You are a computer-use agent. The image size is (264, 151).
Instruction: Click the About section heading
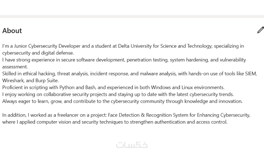tap(12, 31)
